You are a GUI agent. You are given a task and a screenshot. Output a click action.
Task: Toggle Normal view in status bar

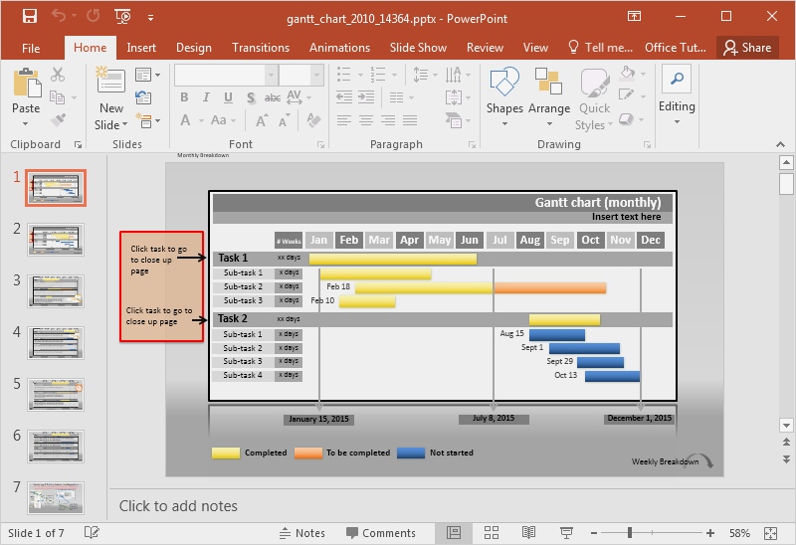pyautogui.click(x=454, y=533)
